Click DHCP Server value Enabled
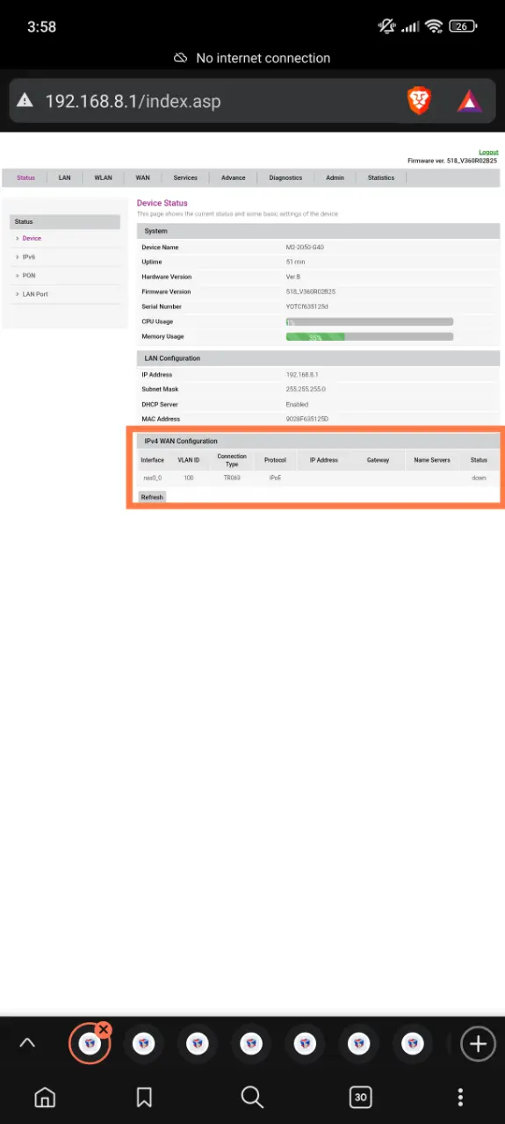 click(x=297, y=404)
